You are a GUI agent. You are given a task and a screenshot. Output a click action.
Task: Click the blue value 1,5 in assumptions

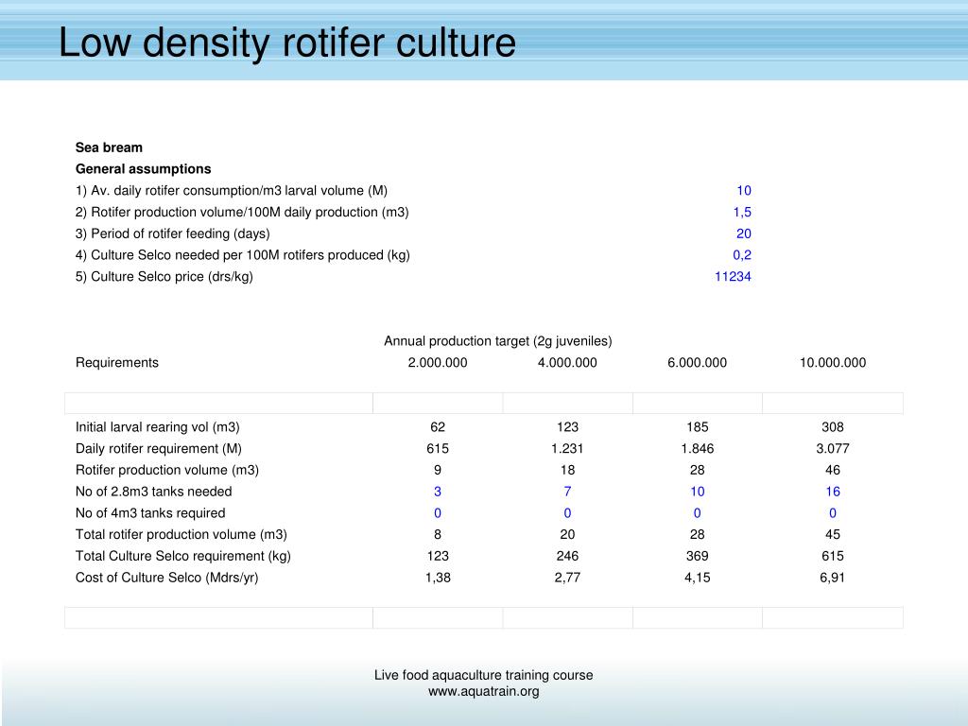(x=742, y=213)
